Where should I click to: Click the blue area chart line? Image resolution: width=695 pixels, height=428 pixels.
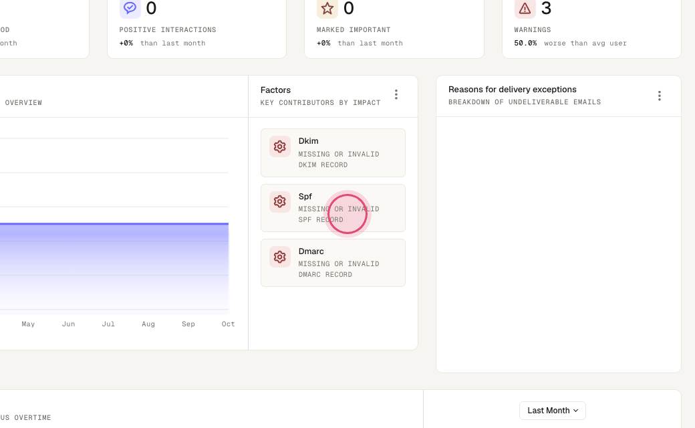(x=114, y=224)
